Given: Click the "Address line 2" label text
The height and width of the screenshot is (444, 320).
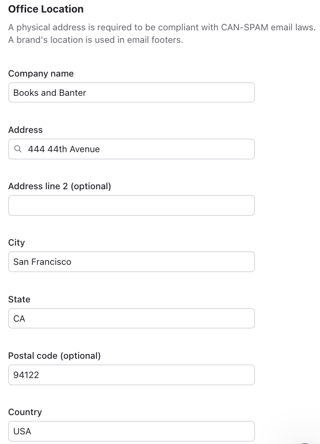Looking at the screenshot, I should pyautogui.click(x=38, y=186).
